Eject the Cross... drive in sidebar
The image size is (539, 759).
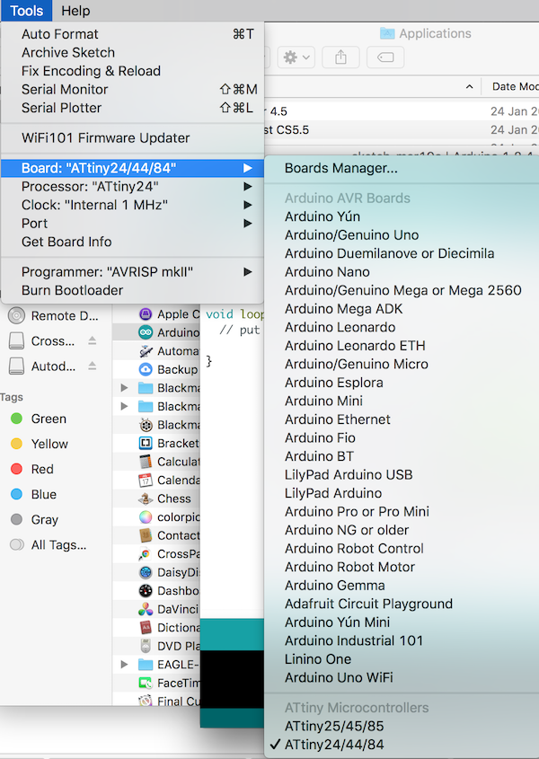pyautogui.click(x=92, y=340)
